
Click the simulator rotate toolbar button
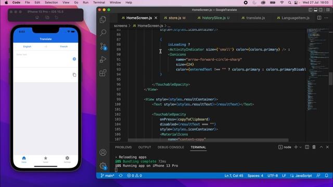coord(57,18)
